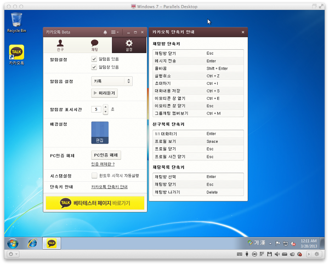Toggle the 알림음 있음 checkbox

(x=94, y=59)
